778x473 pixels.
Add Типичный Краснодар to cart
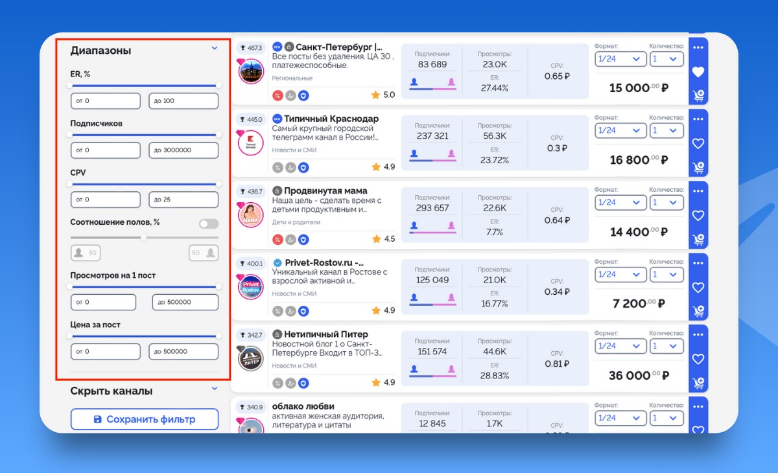698,168
